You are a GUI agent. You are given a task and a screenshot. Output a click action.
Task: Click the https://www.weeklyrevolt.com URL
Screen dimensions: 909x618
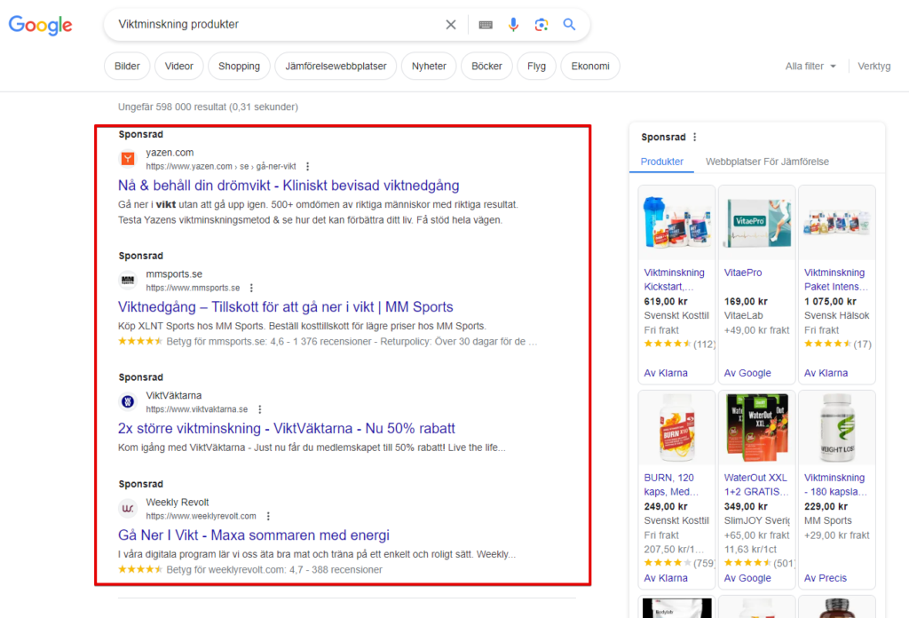pyautogui.click(x=201, y=516)
